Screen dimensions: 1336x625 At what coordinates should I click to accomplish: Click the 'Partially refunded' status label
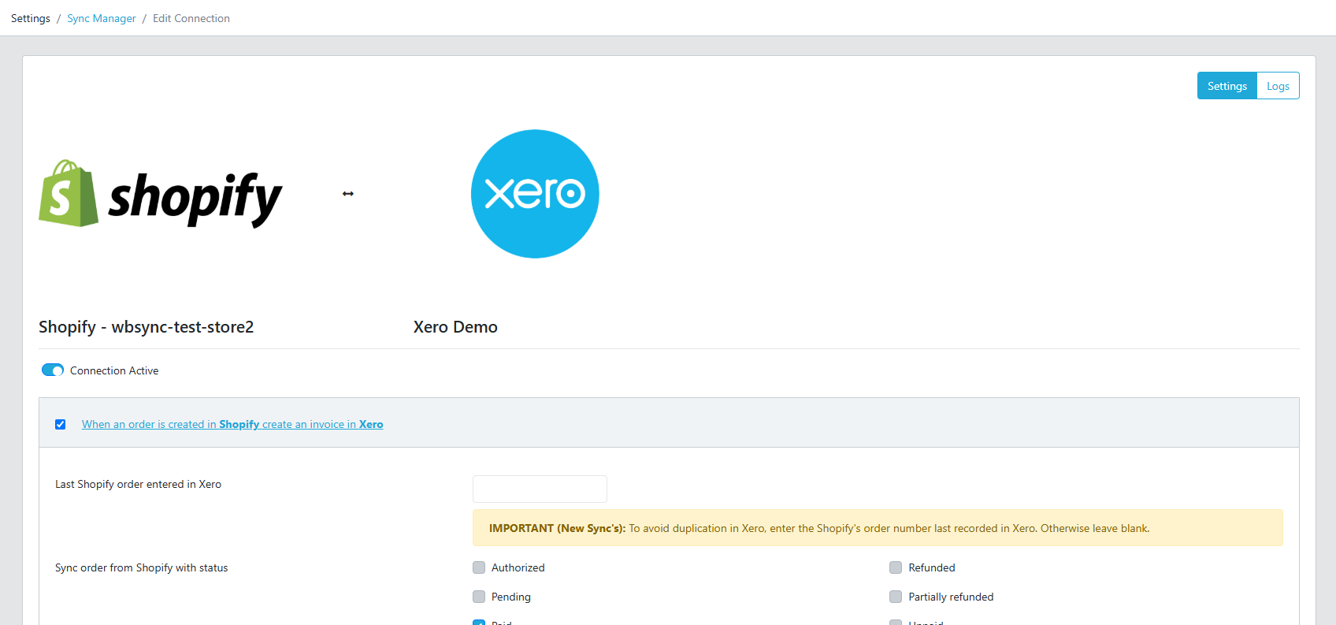[x=951, y=597]
